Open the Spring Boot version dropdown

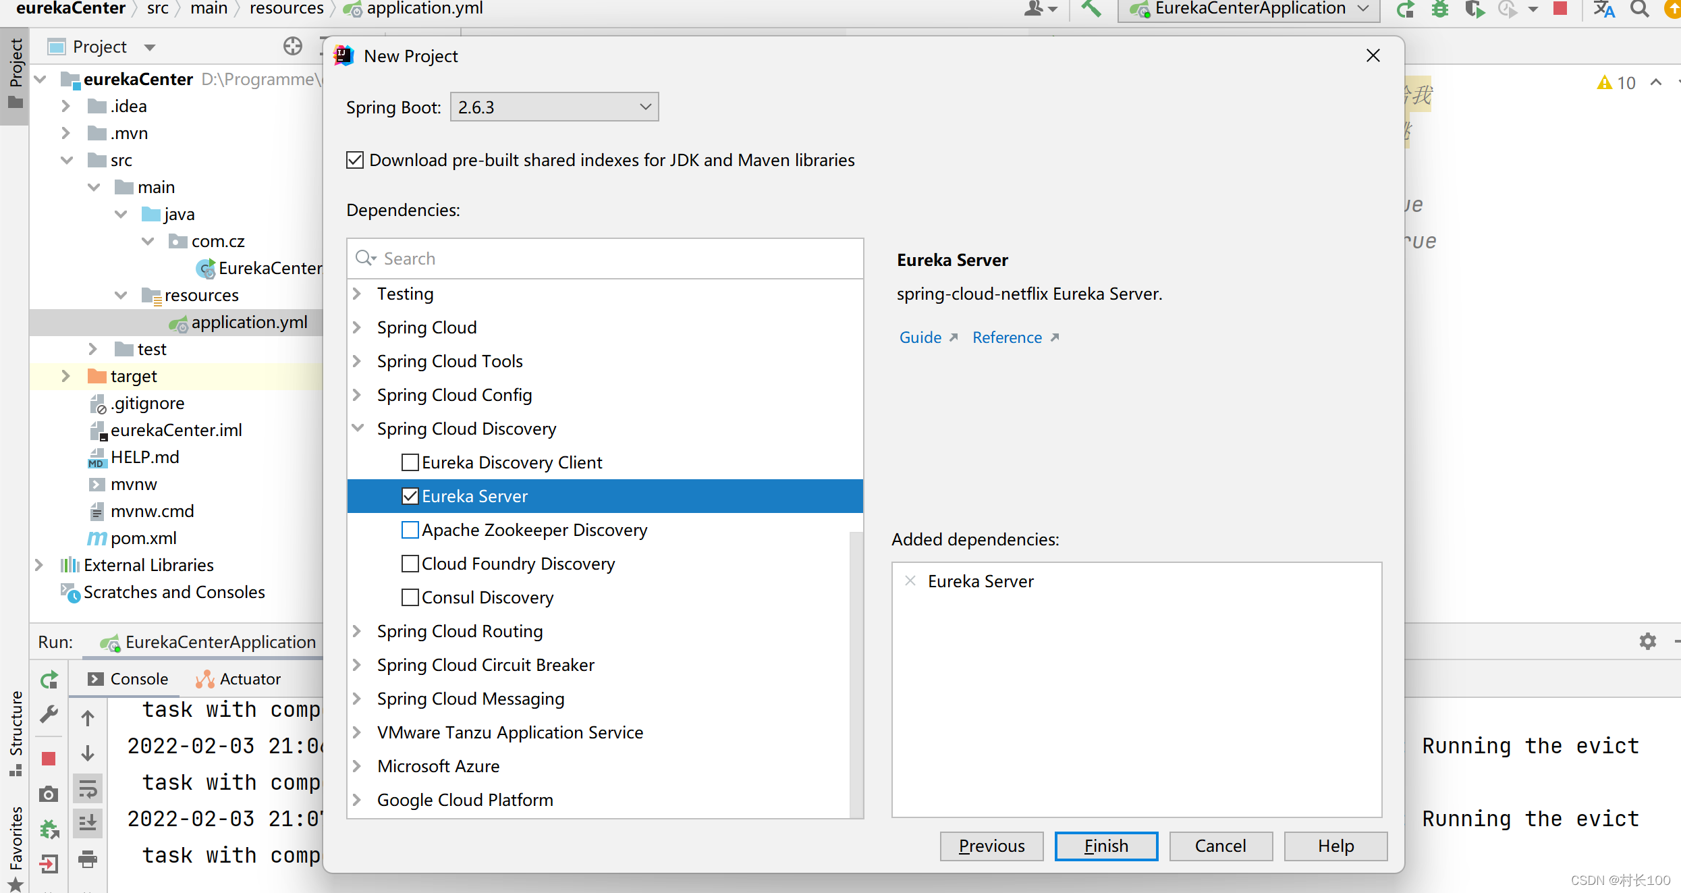click(554, 107)
